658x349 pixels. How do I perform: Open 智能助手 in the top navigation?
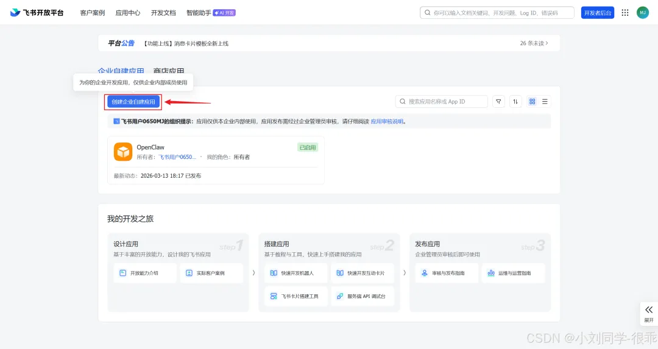[199, 13]
